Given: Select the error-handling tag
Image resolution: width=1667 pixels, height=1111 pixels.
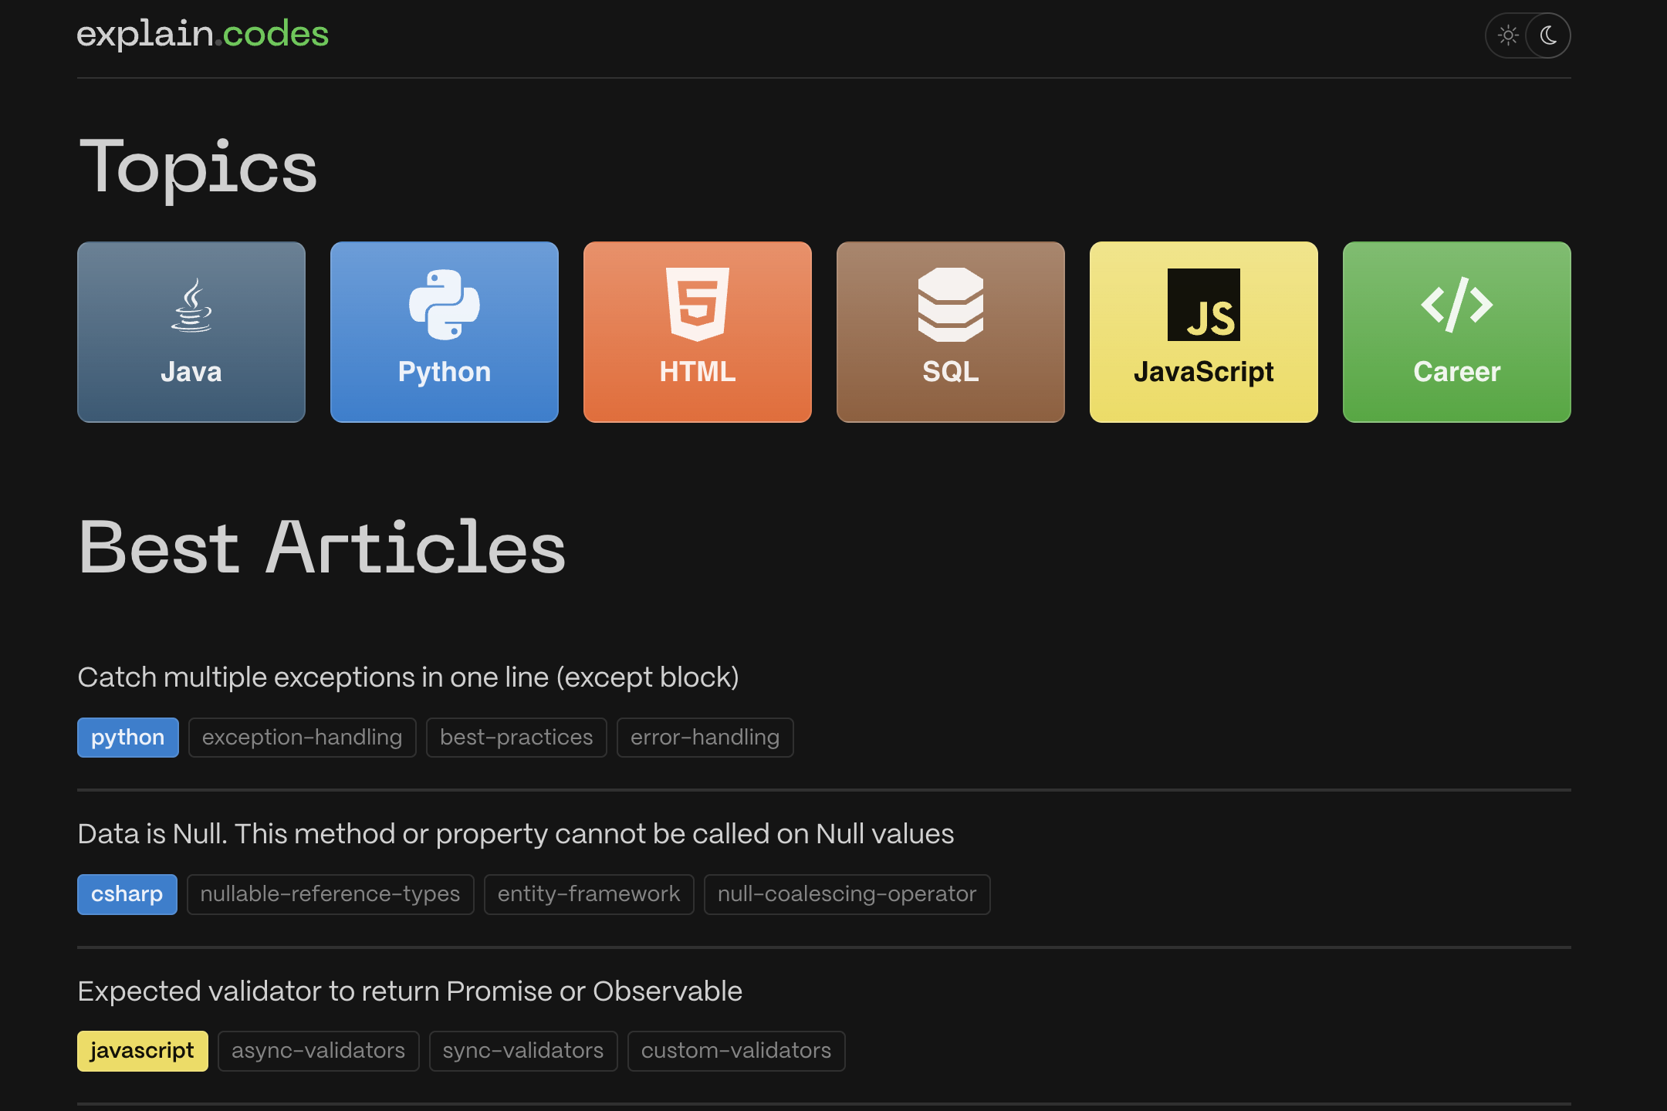Looking at the screenshot, I should (x=705, y=738).
